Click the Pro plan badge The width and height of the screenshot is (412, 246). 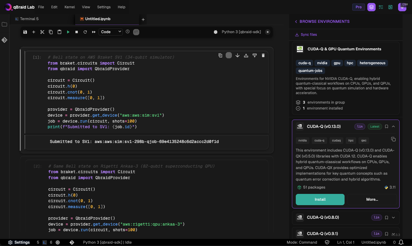click(x=358, y=7)
